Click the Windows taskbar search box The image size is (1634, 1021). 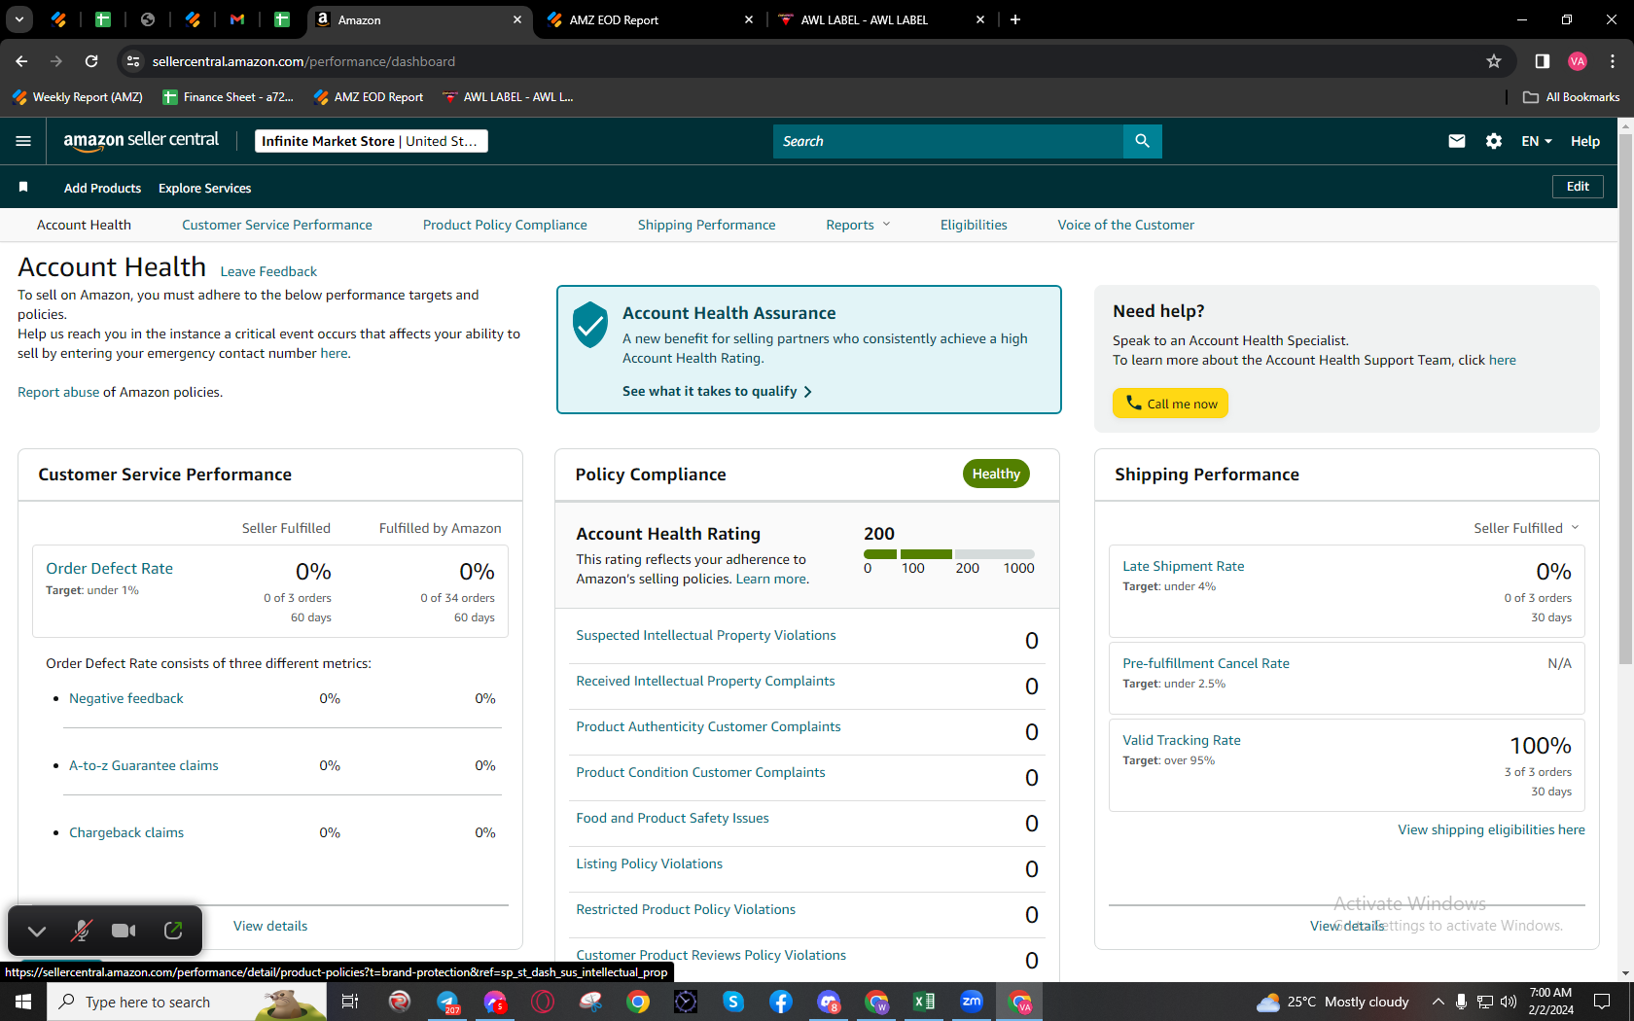point(185,1002)
